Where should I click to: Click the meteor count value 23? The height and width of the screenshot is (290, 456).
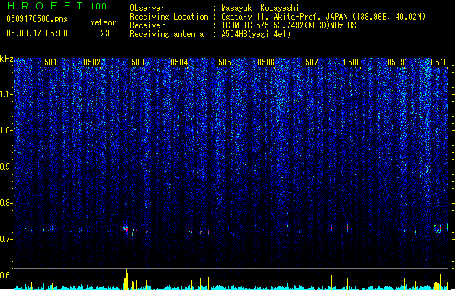105,33
